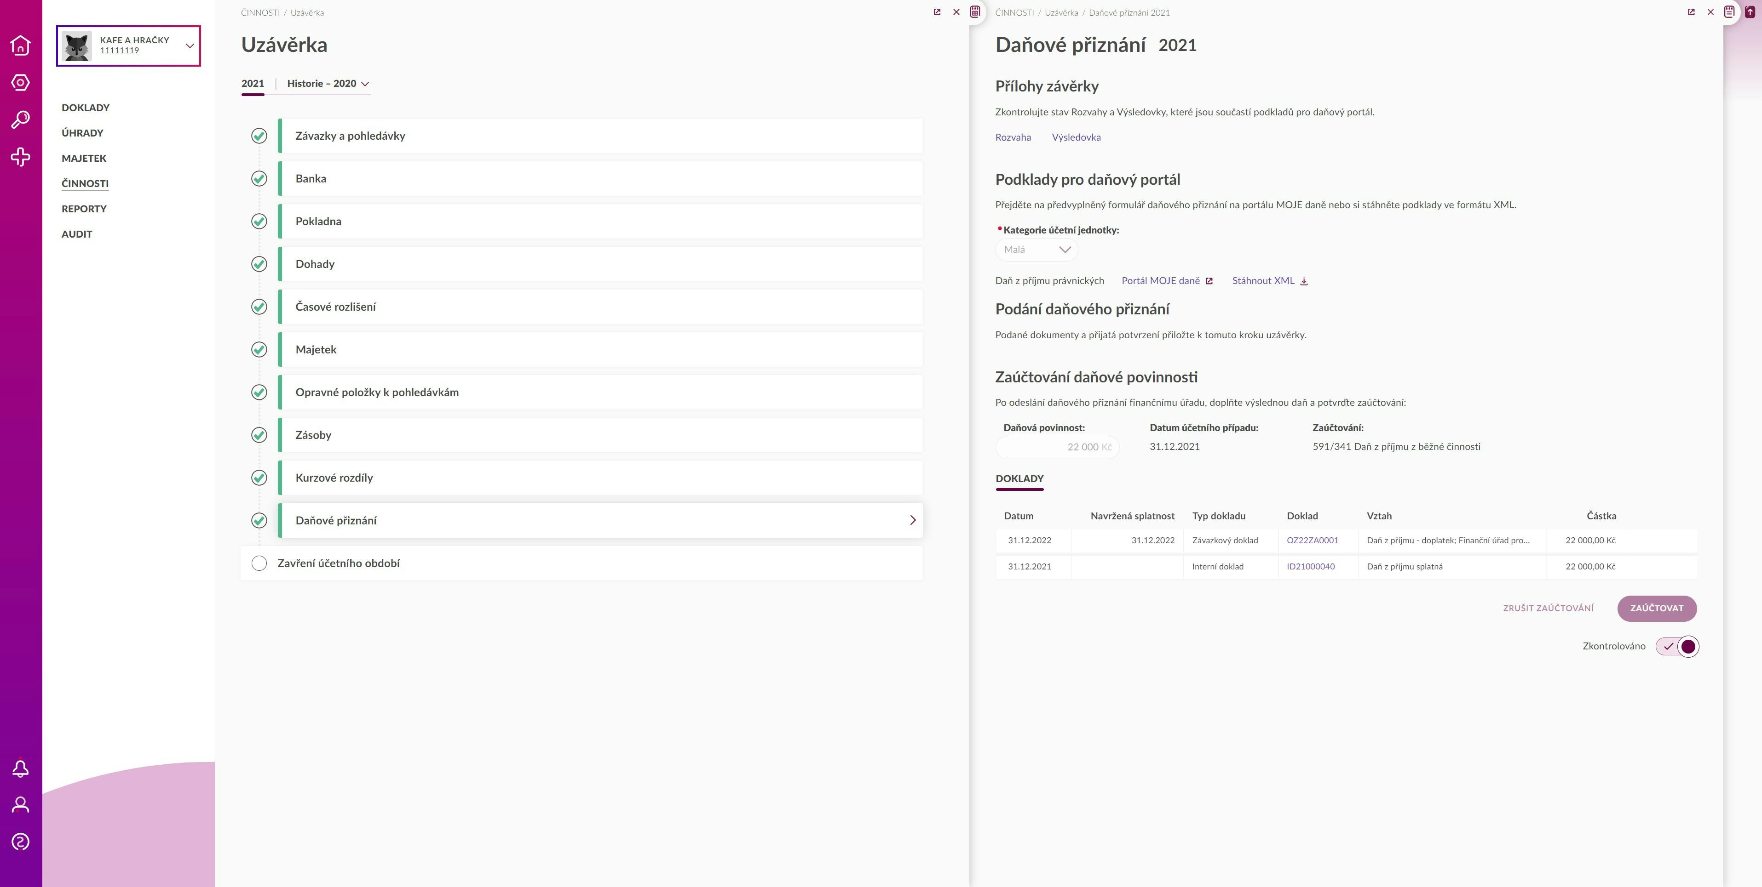Click ČINNOSTI breadcrumb in left panel
Screen dimensions: 1762x887
(x=260, y=13)
